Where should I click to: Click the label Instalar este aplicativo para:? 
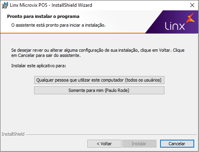coord(39,66)
